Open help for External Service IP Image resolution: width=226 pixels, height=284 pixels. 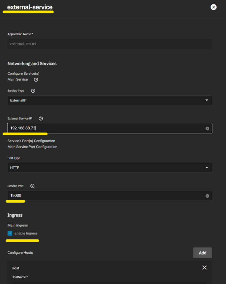point(41,118)
